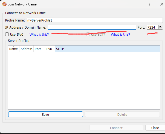
Task: Open "What is this?" link beside Use SCTP
Action: [120, 34]
